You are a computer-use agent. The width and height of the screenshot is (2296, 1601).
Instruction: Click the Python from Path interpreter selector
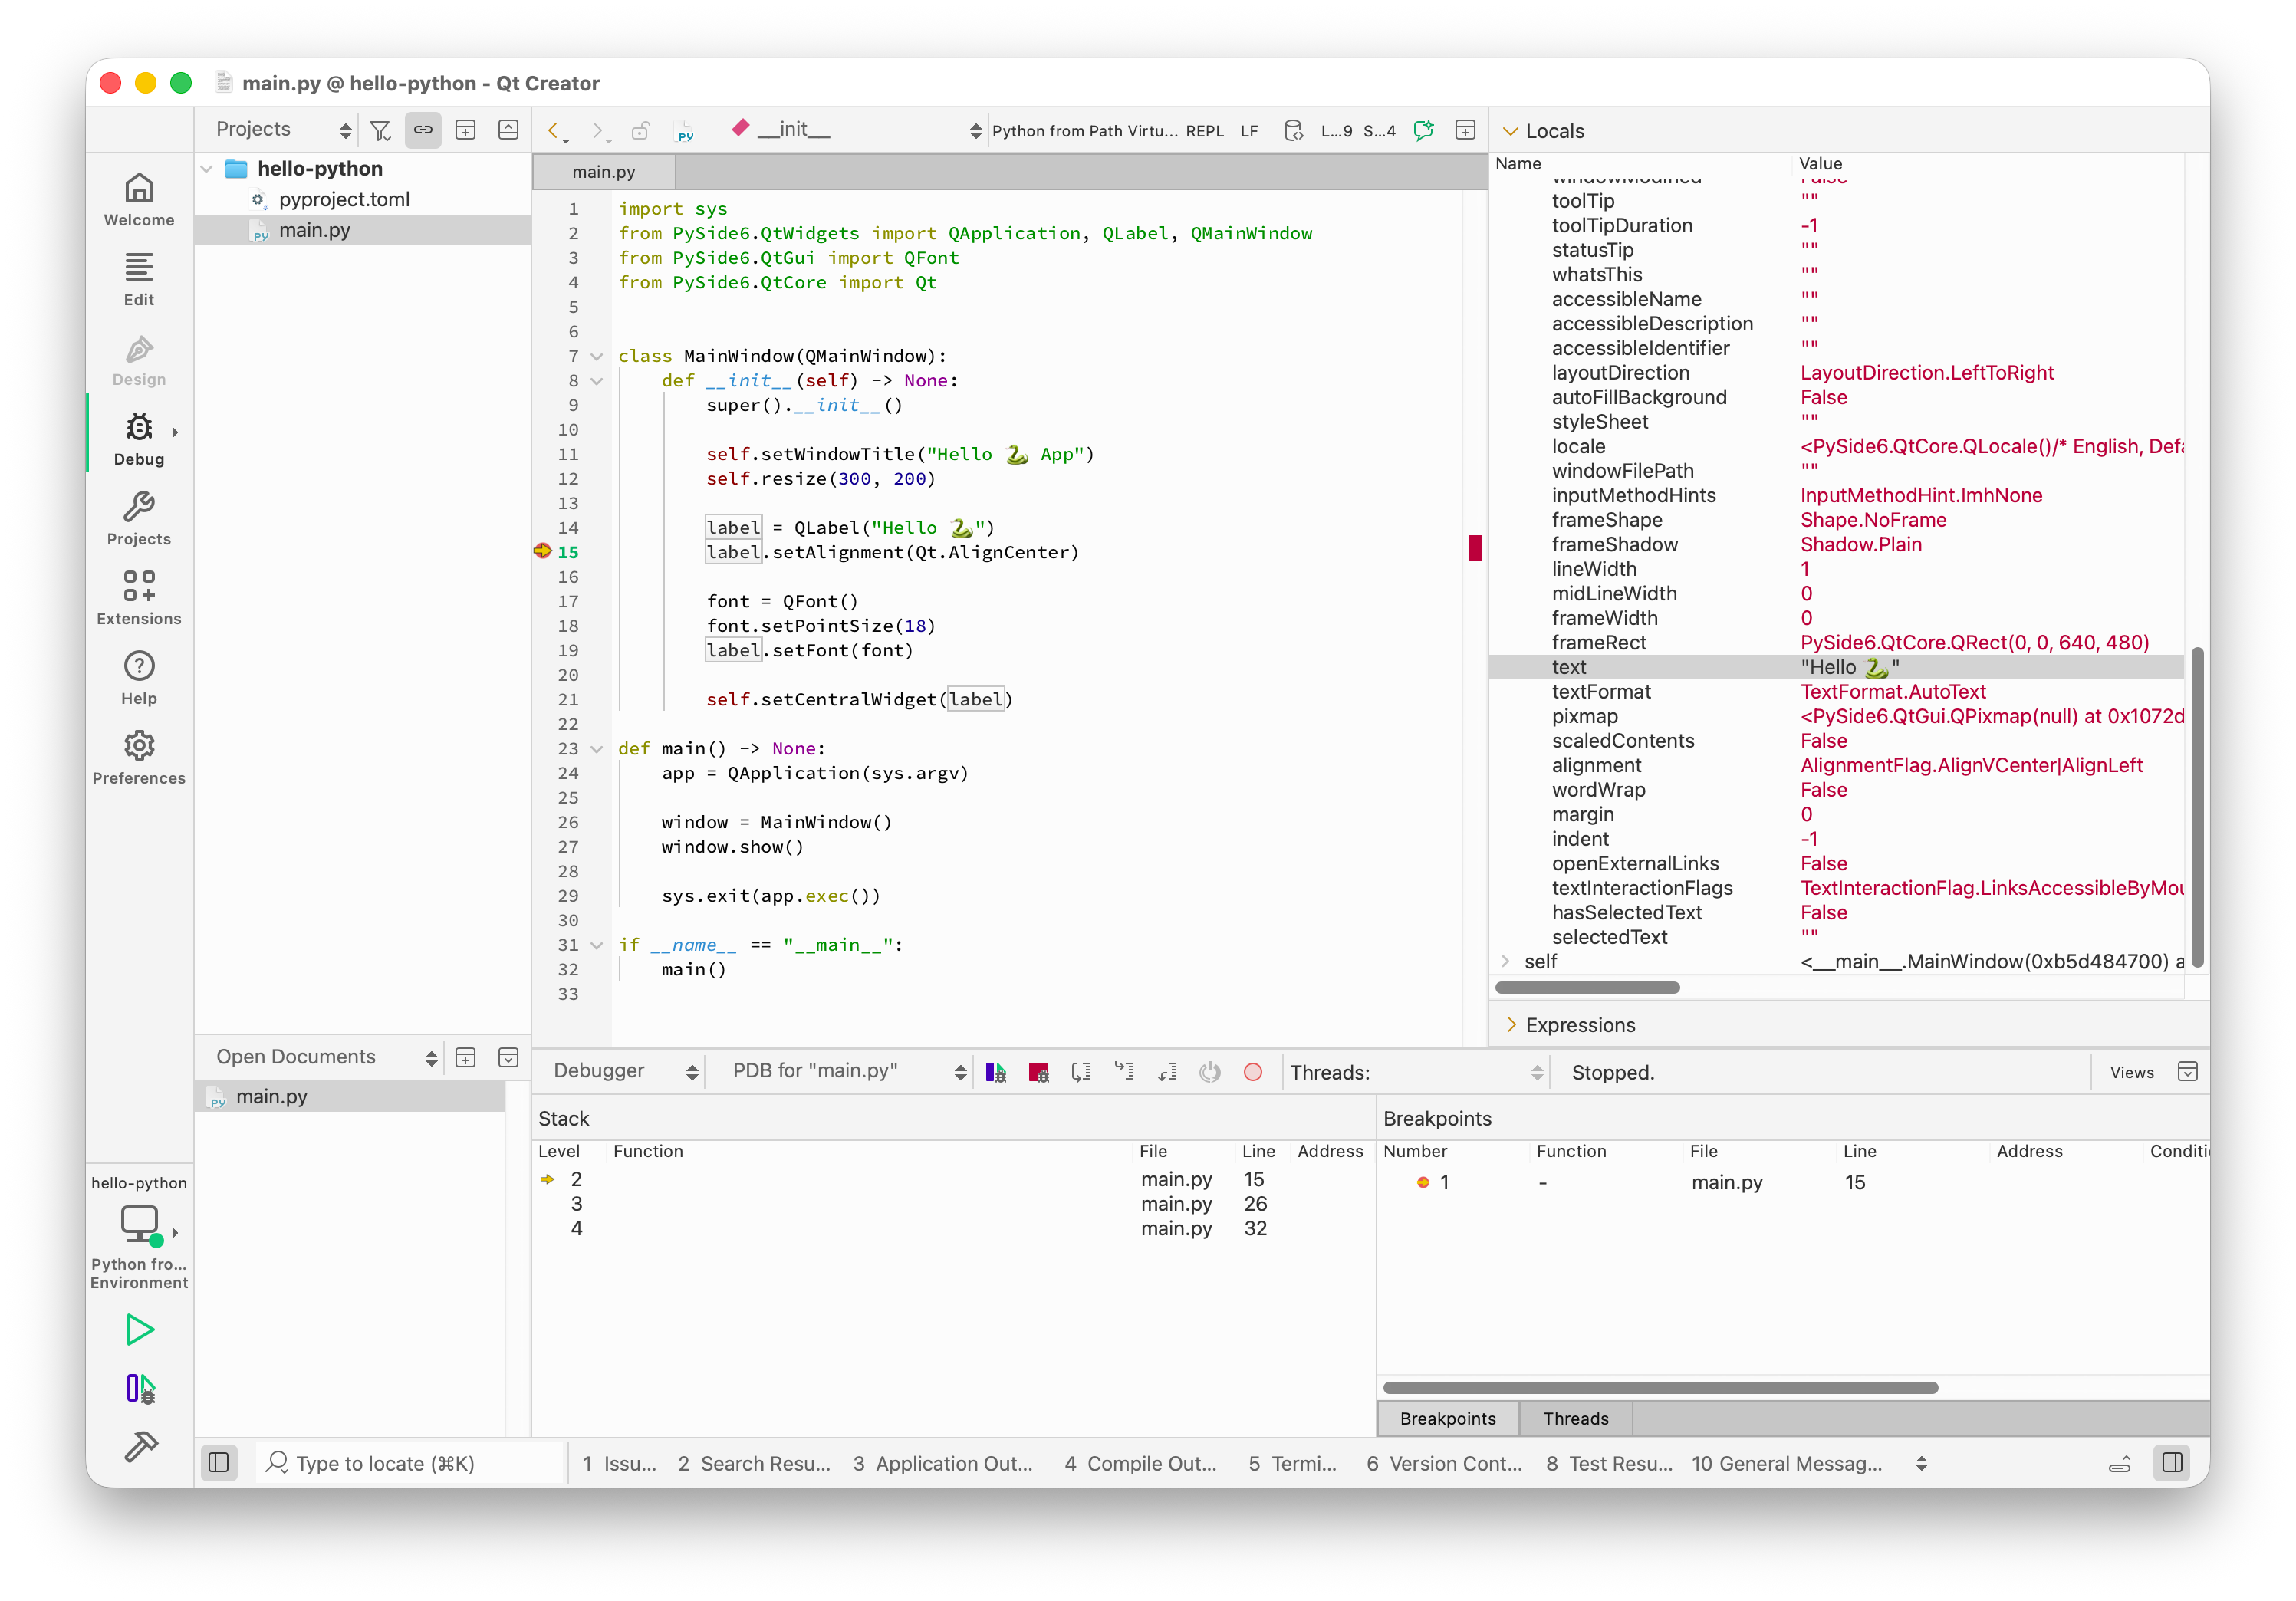coord(1084,131)
